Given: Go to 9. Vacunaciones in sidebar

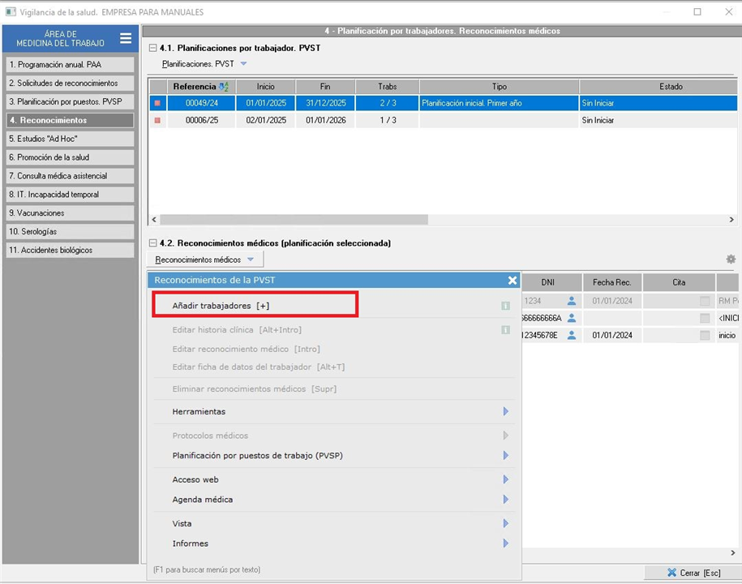Looking at the screenshot, I should 69,213.
